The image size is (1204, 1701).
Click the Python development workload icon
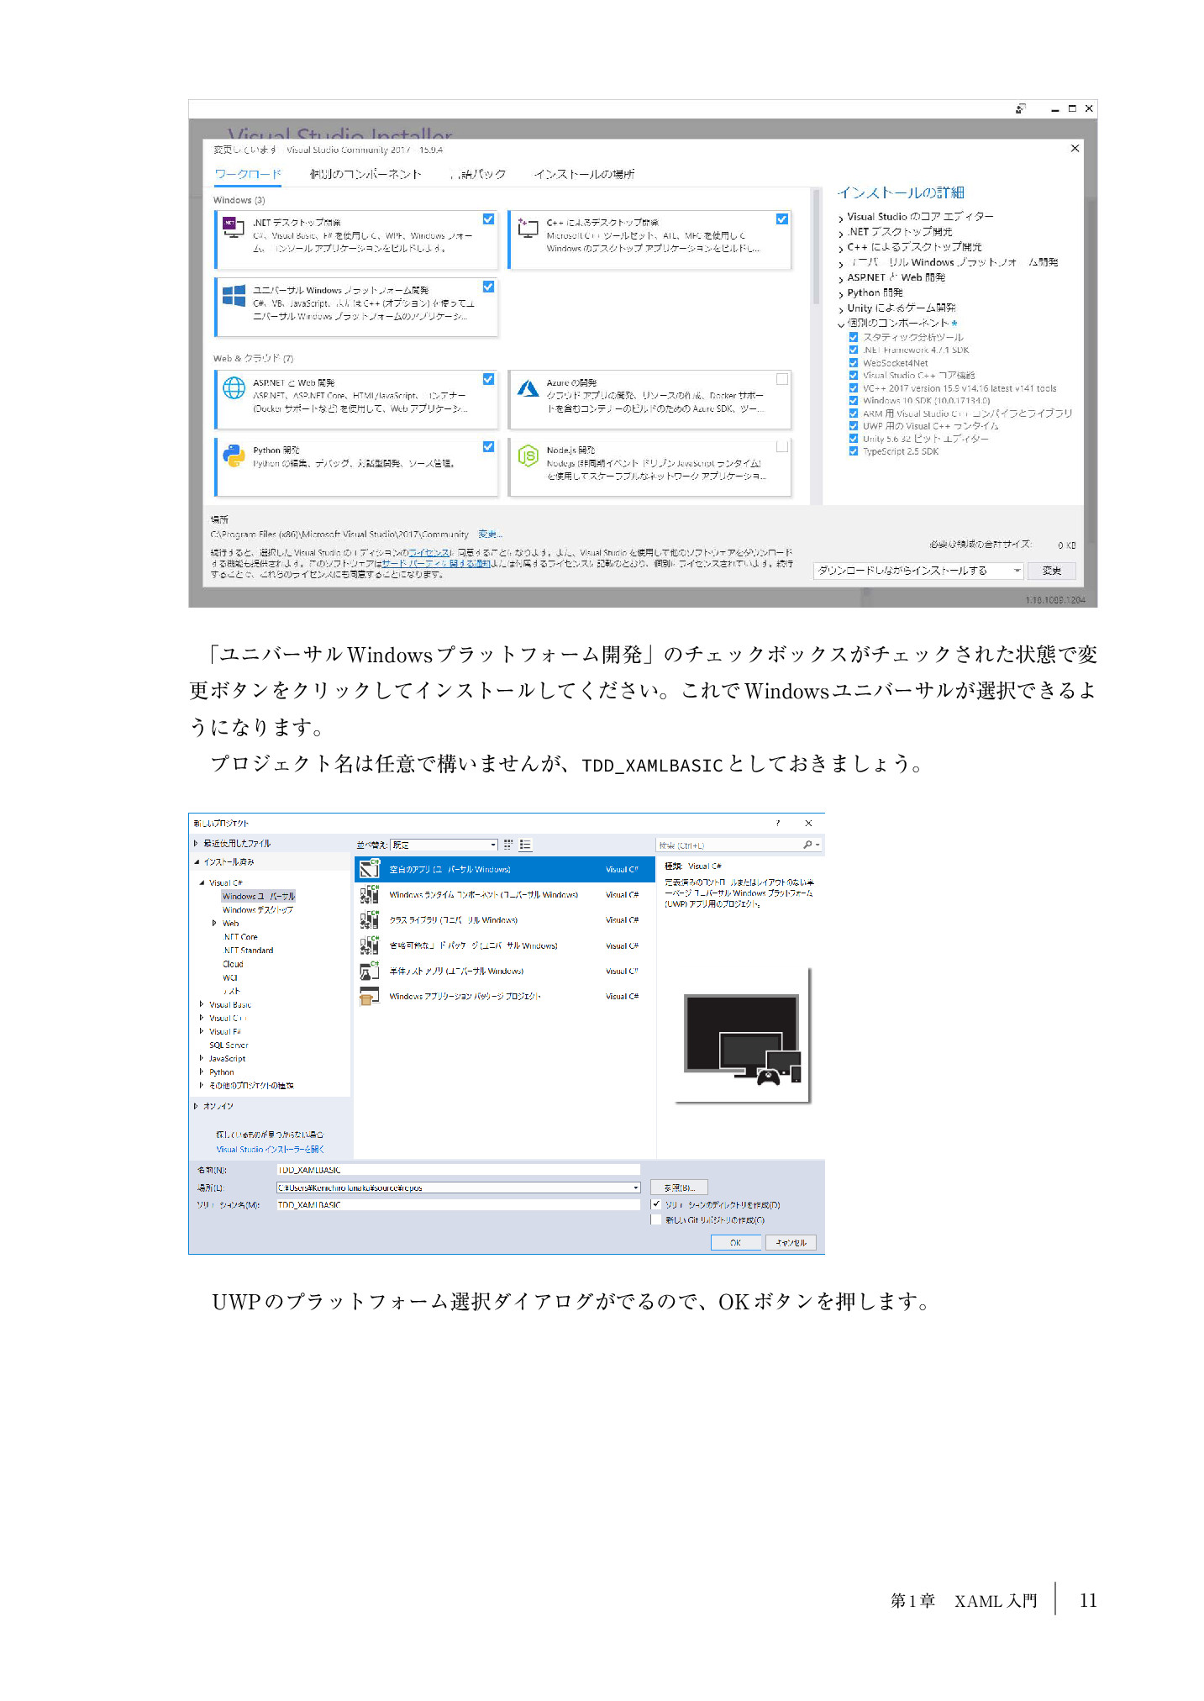pyautogui.click(x=234, y=456)
